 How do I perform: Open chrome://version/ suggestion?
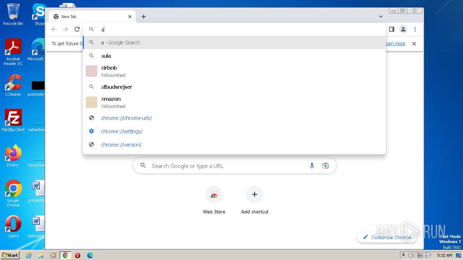point(234,145)
